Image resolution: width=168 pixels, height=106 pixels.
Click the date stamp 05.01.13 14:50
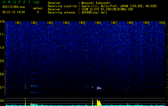coord(14,12)
